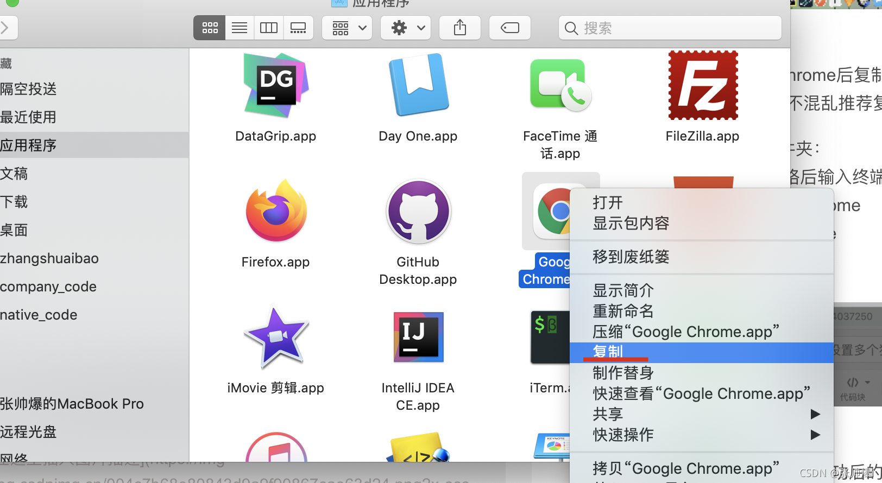Select 应用程序 in the sidebar
The height and width of the screenshot is (483, 882).
click(x=94, y=145)
